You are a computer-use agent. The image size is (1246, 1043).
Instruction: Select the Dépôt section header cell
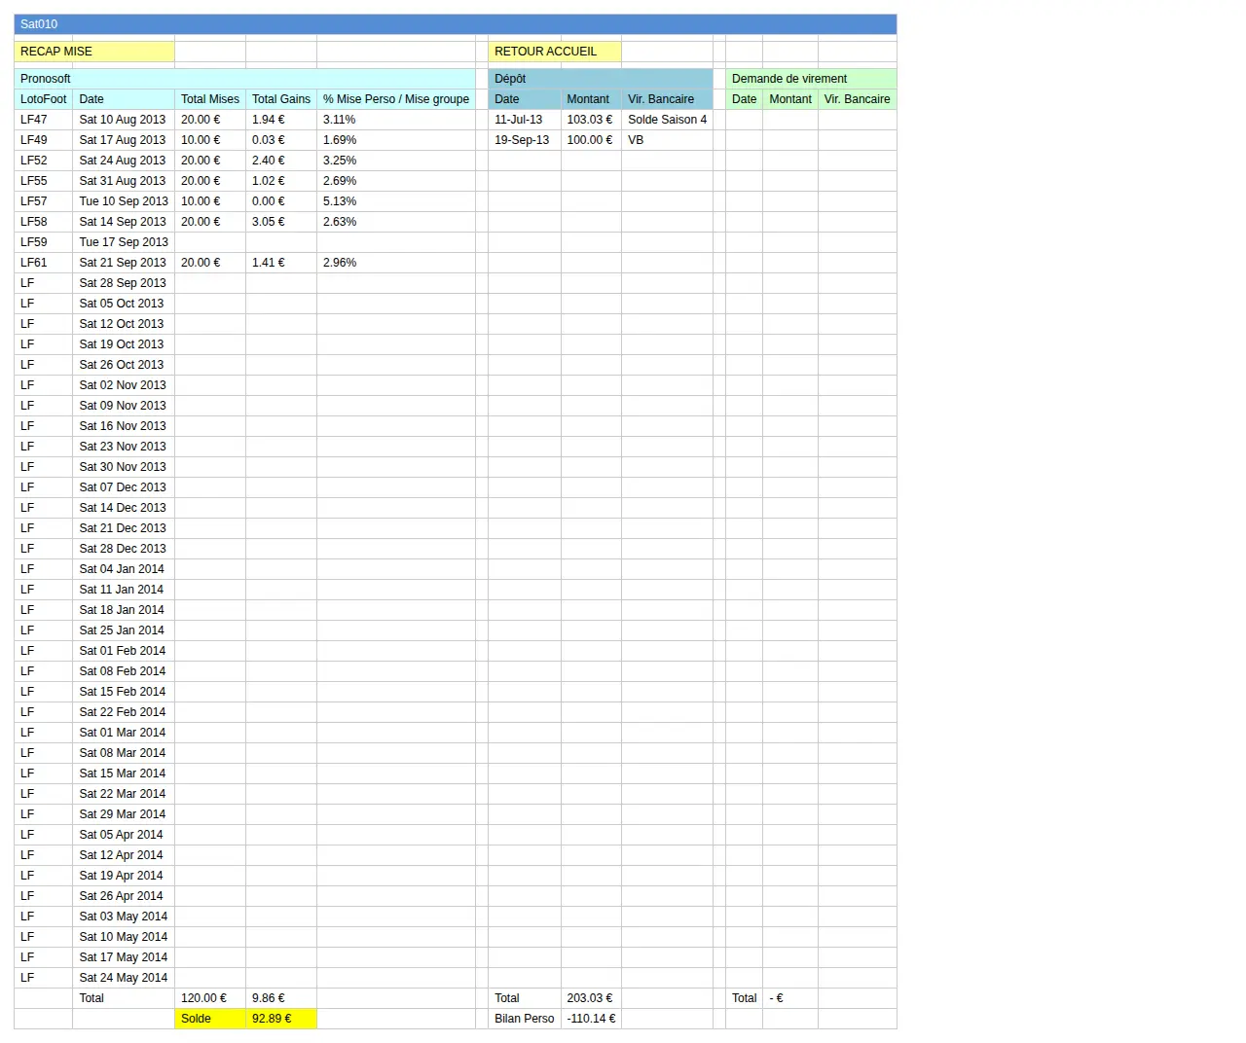coord(601,79)
